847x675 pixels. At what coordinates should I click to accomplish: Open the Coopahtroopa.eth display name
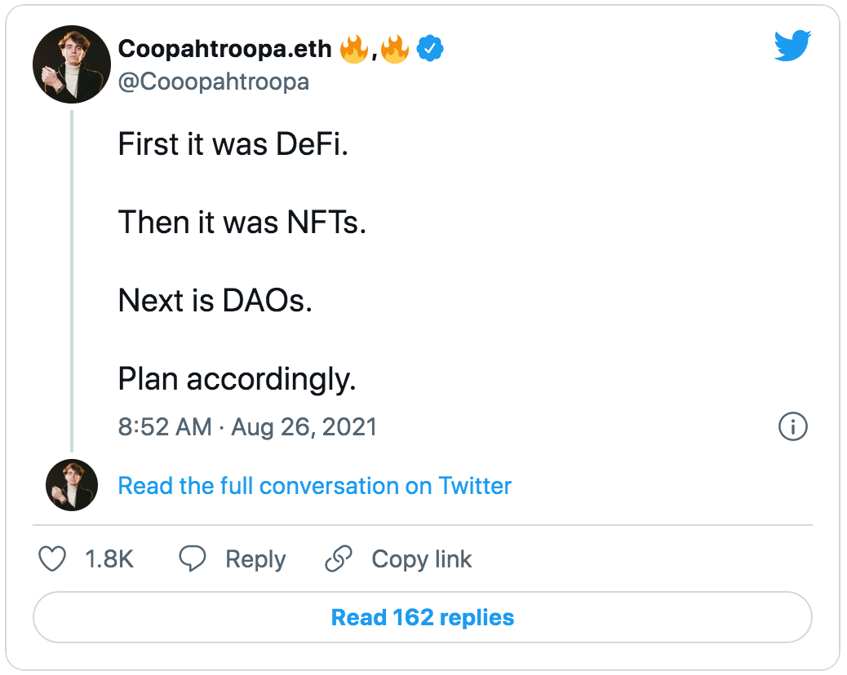pyautogui.click(x=224, y=50)
